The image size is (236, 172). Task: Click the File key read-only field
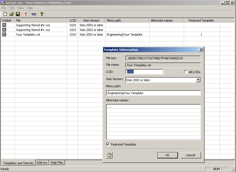(x=163, y=58)
